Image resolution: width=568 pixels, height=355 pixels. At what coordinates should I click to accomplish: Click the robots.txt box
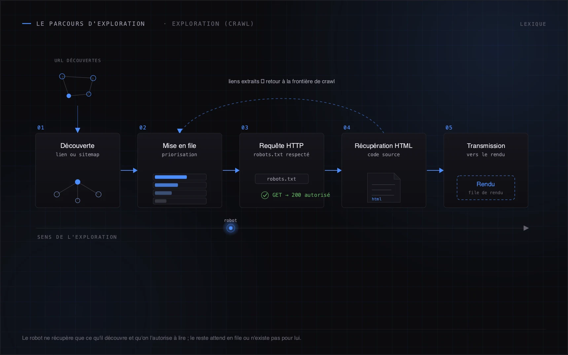click(282, 179)
